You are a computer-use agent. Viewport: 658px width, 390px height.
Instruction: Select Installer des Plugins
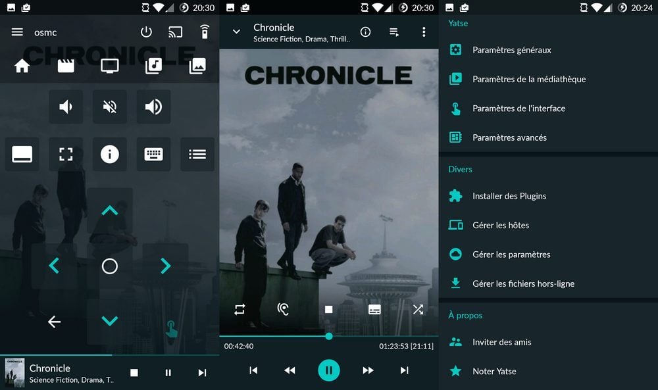tap(549, 196)
